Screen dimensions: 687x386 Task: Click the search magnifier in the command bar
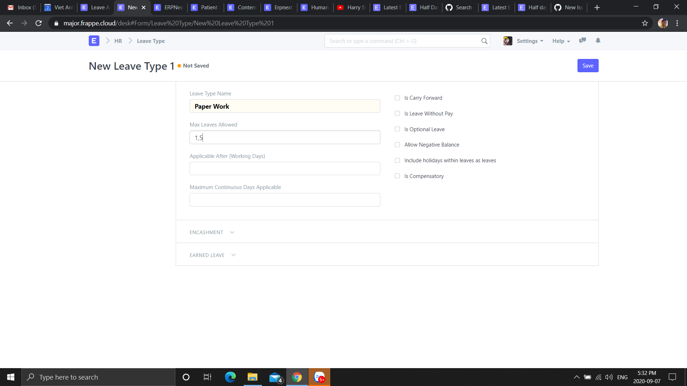click(484, 41)
